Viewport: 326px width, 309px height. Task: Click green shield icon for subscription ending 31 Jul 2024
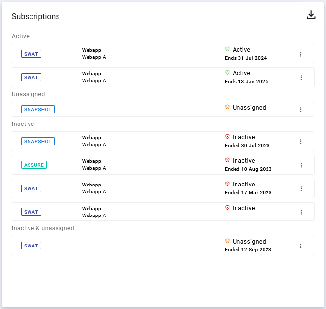(x=227, y=49)
